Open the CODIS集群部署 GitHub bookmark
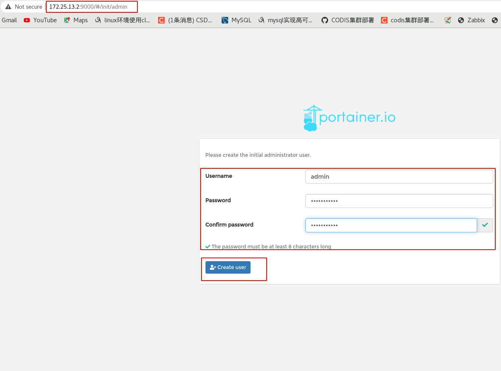 347,20
